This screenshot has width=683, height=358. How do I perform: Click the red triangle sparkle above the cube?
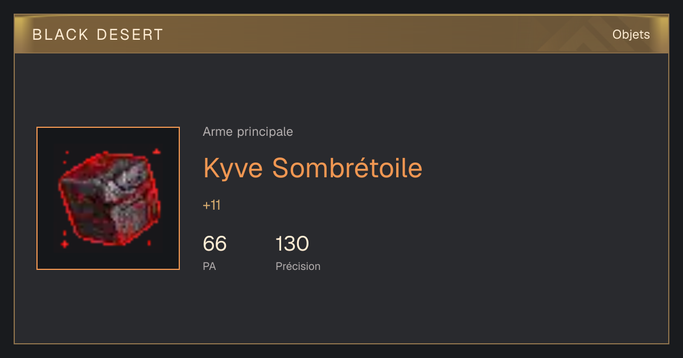pos(157,151)
